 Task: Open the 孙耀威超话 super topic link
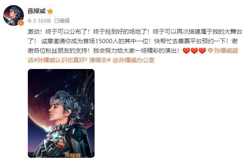coord(226,51)
